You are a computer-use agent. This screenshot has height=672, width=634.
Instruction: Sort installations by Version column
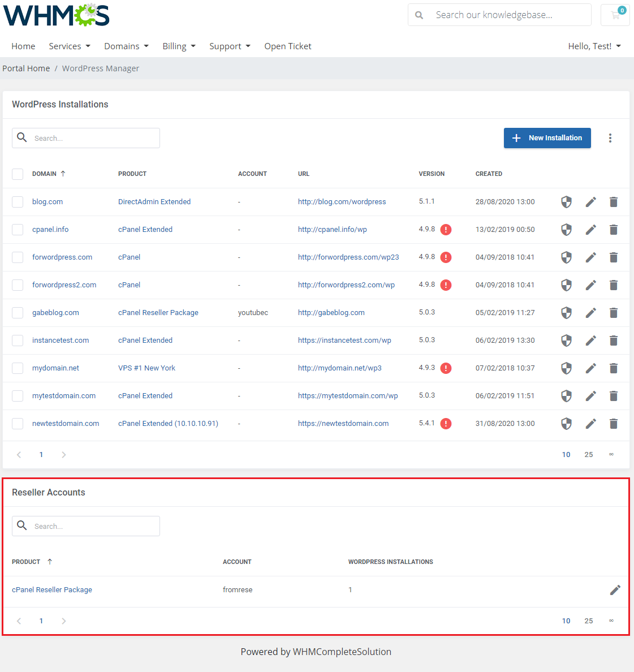click(x=432, y=174)
